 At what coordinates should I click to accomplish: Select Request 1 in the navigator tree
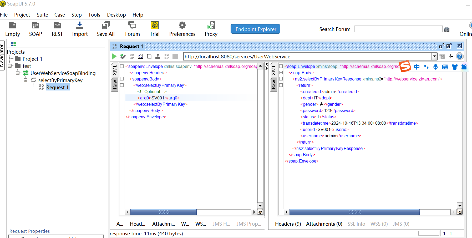coord(57,87)
